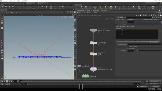Switch to the Render View tab

(19, 10)
